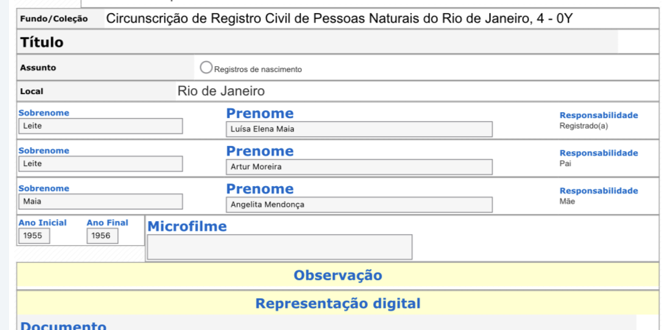Image resolution: width=662 pixels, height=330 pixels.
Task: Click the Prenome field containing "Luísa Elena Maia"
Action: (359, 129)
